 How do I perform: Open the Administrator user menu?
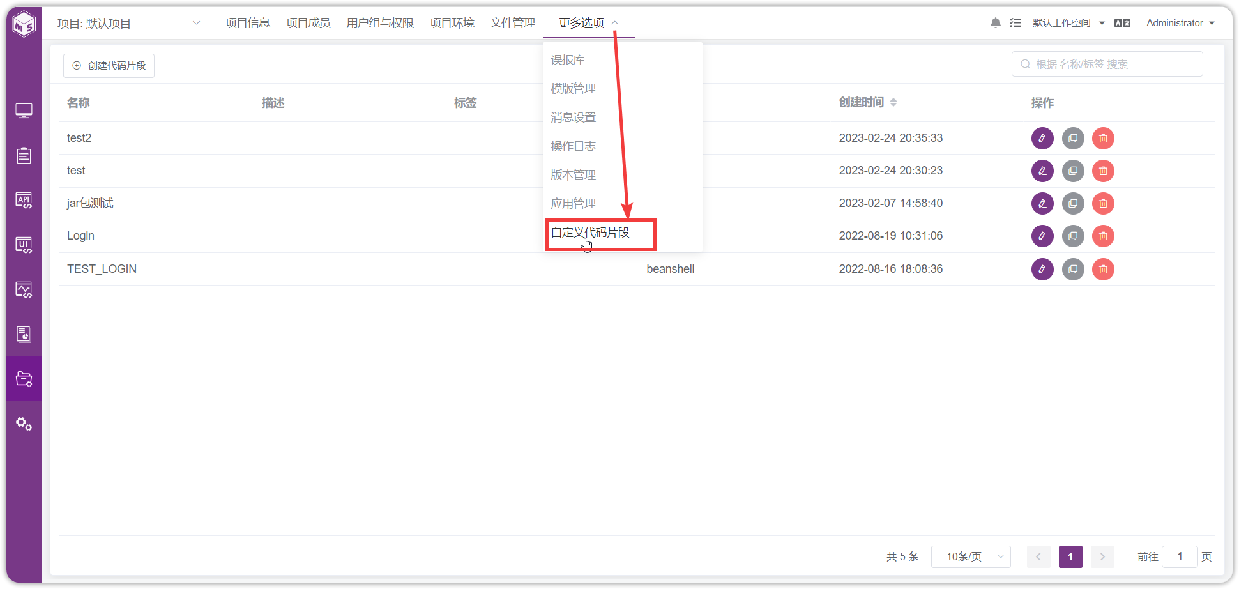[x=1180, y=23]
